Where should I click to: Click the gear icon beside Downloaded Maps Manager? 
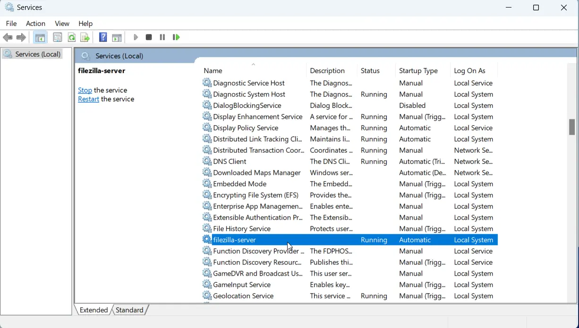[x=207, y=172]
